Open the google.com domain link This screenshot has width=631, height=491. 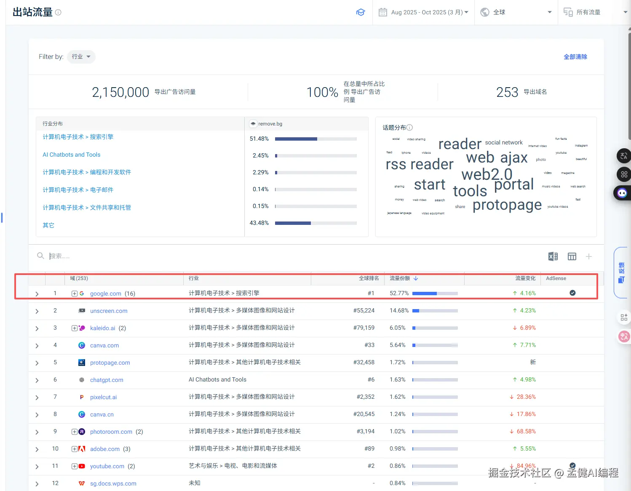click(106, 294)
